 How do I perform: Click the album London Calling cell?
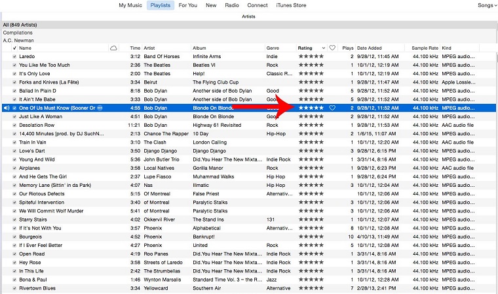(x=210, y=142)
